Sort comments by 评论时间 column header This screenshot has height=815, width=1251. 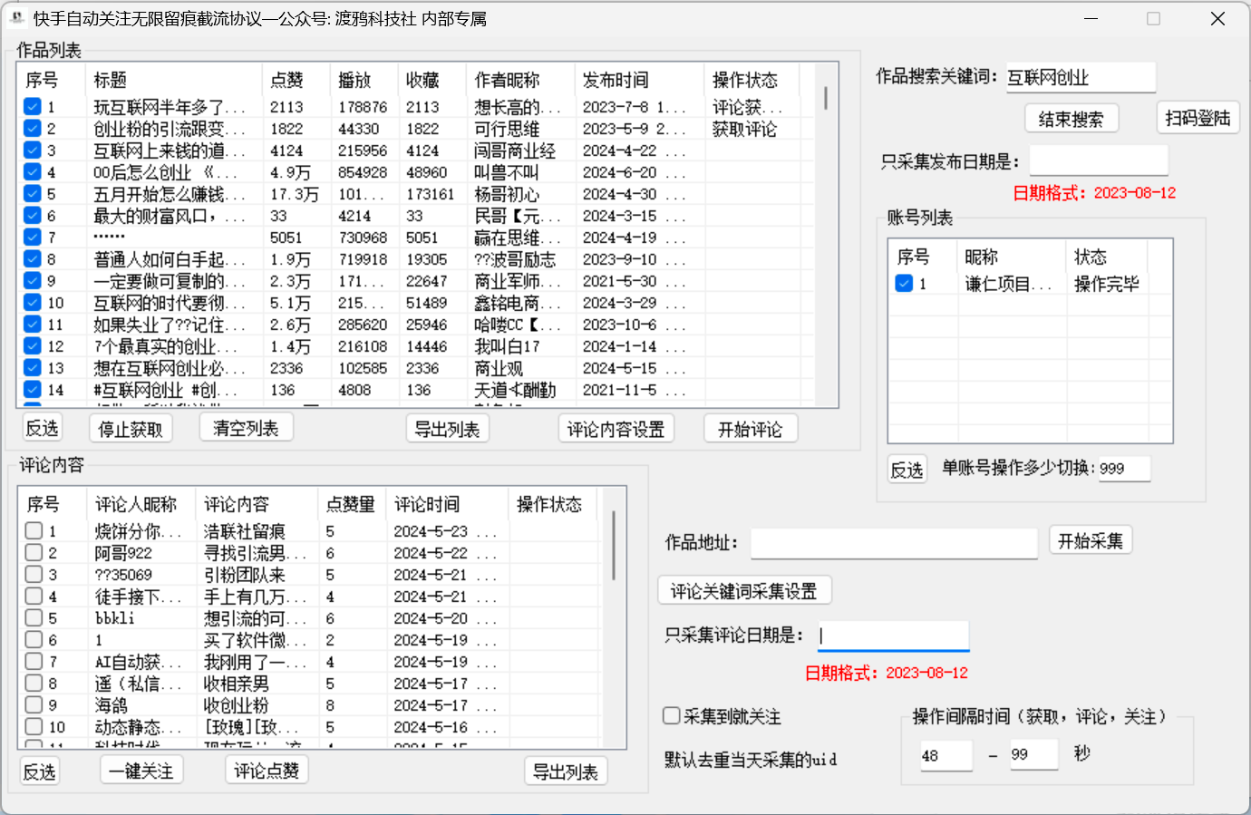pyautogui.click(x=427, y=505)
